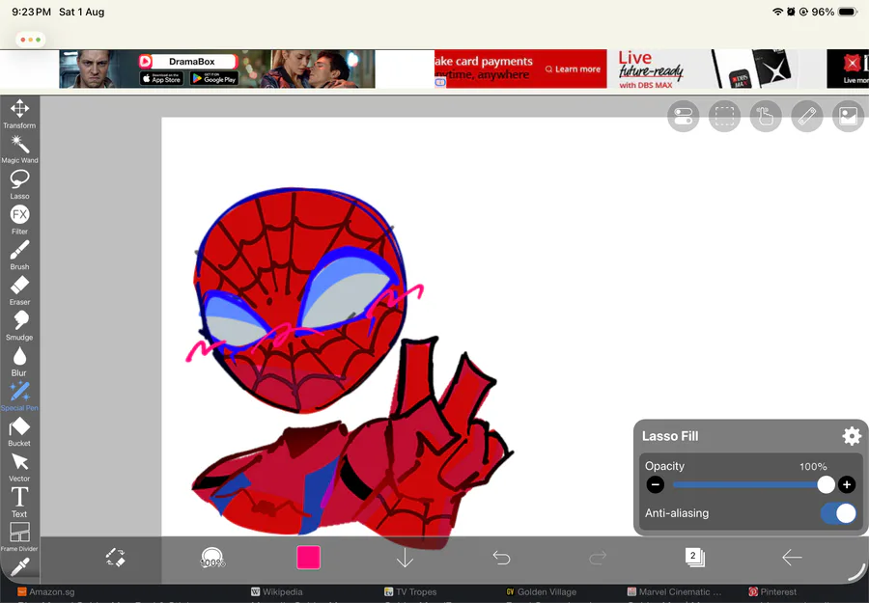Increase opacity with plus button

coord(846,485)
